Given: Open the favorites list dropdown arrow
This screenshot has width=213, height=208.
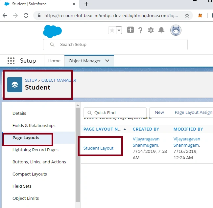Looking at the screenshot, I should tap(119, 30).
